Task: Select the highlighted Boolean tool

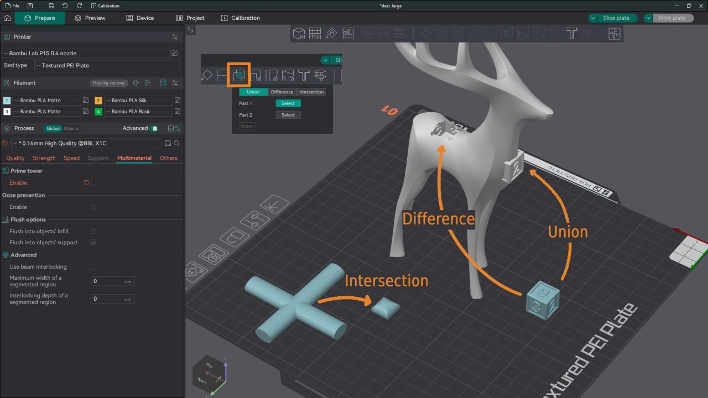Action: coord(238,75)
